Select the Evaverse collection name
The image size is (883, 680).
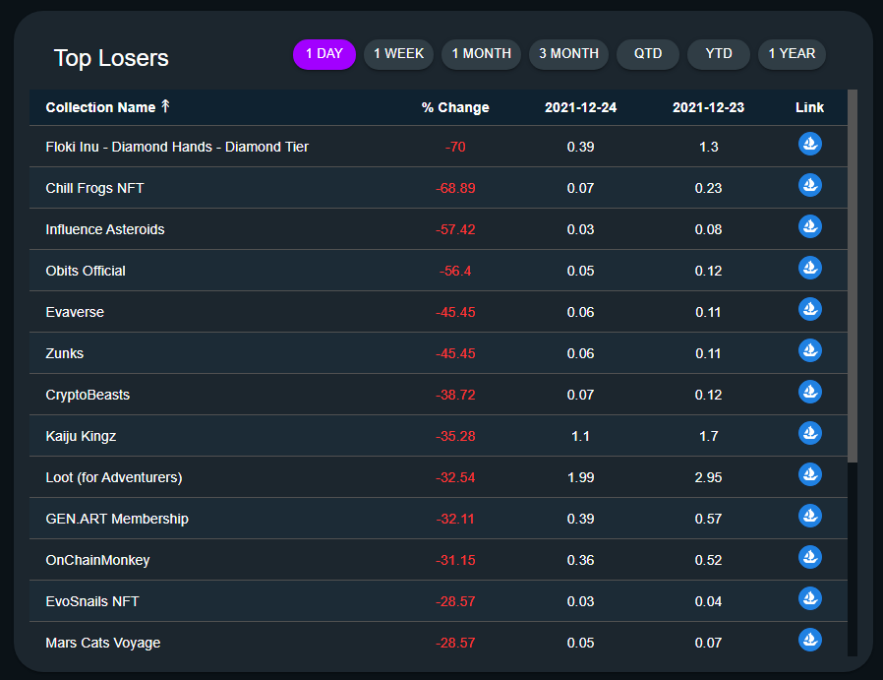pos(75,312)
